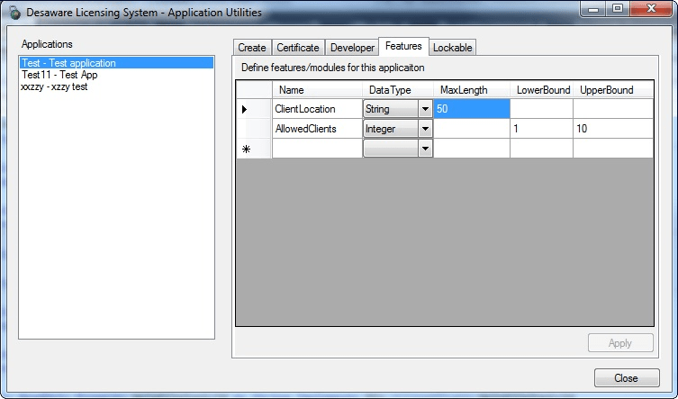
Task: Select the ClientLocation row via arrow row header
Action: tap(254, 109)
